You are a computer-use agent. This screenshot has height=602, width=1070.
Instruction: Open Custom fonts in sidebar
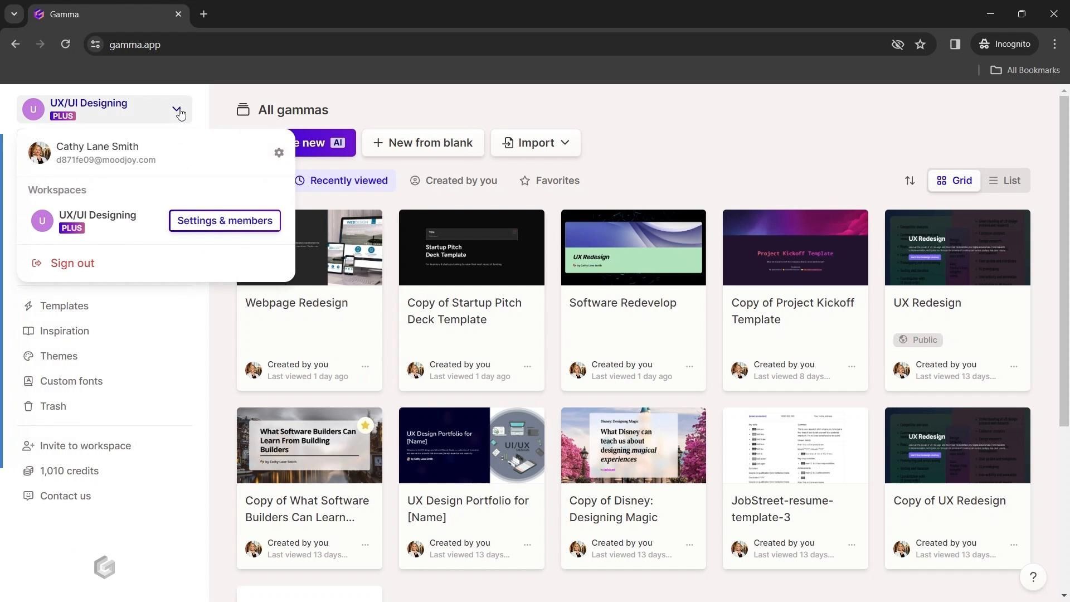click(71, 381)
